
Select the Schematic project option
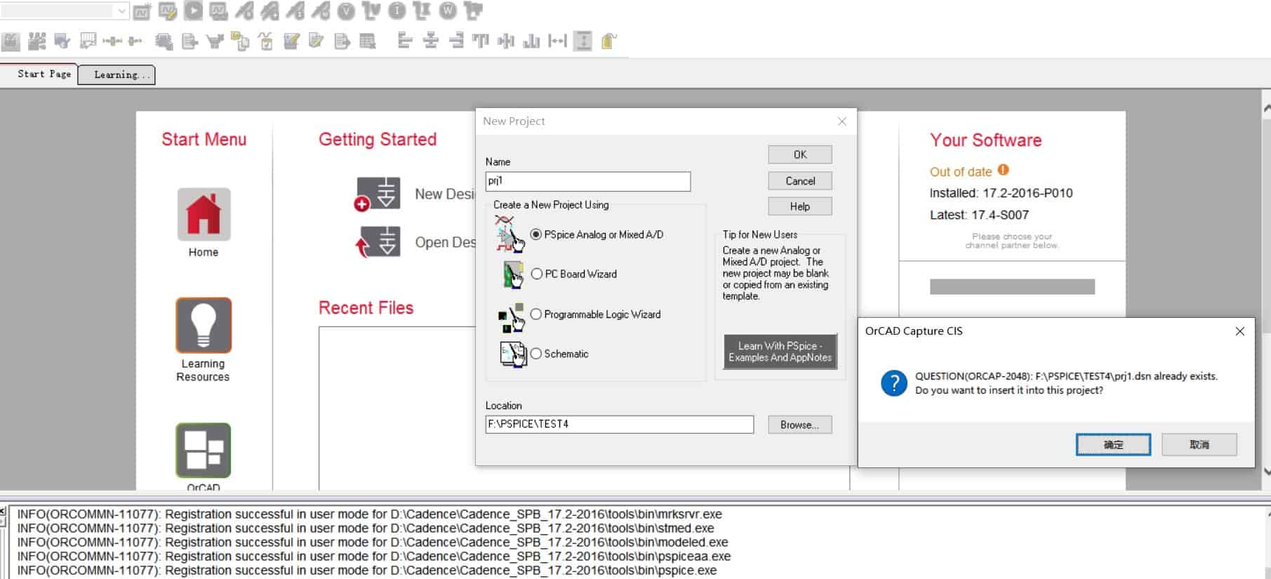(x=536, y=354)
